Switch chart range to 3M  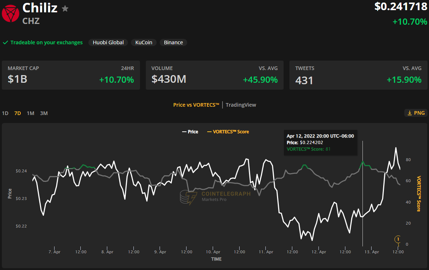click(x=44, y=113)
